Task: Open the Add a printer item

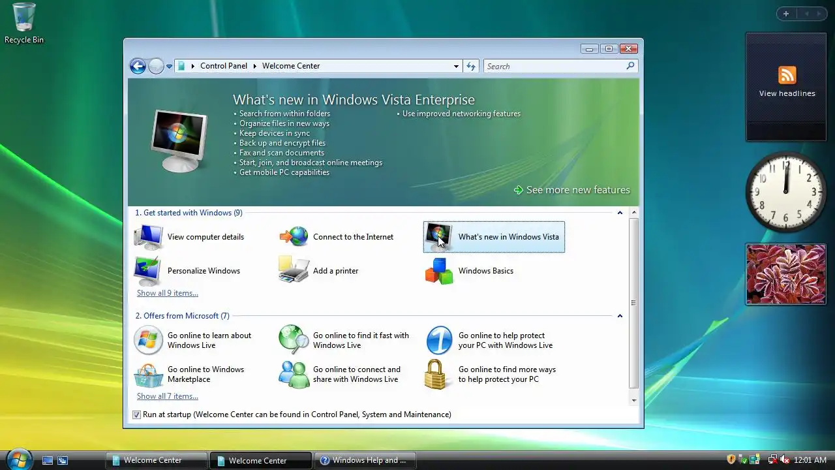Action: coord(319,271)
